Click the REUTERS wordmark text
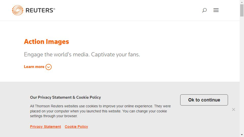Viewport: 244px width, 137px height. point(39,10)
